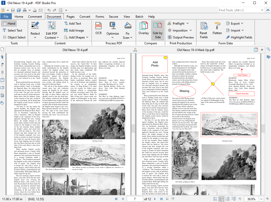Click the Save All icon

click(19, 10)
